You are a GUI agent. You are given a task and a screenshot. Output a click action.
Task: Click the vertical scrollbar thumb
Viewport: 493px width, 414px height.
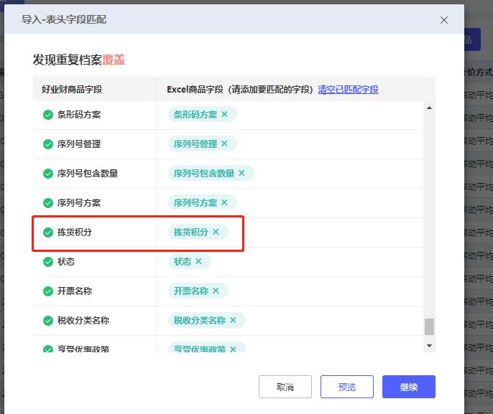point(429,326)
